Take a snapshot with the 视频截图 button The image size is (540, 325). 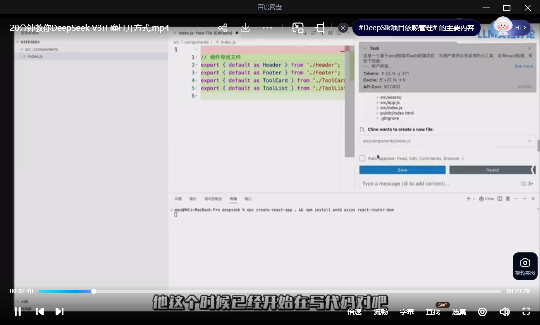coord(525,266)
